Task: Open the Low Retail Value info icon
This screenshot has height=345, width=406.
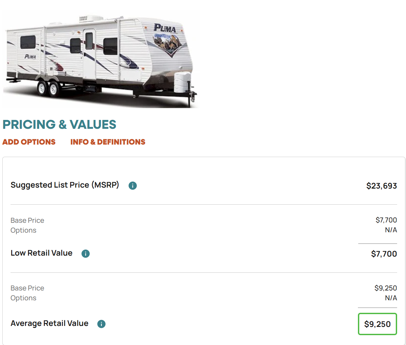Action: point(86,254)
